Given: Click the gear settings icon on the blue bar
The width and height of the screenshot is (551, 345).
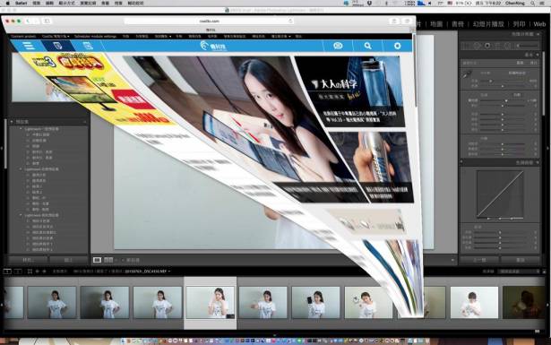Looking at the screenshot, I should (x=397, y=46).
